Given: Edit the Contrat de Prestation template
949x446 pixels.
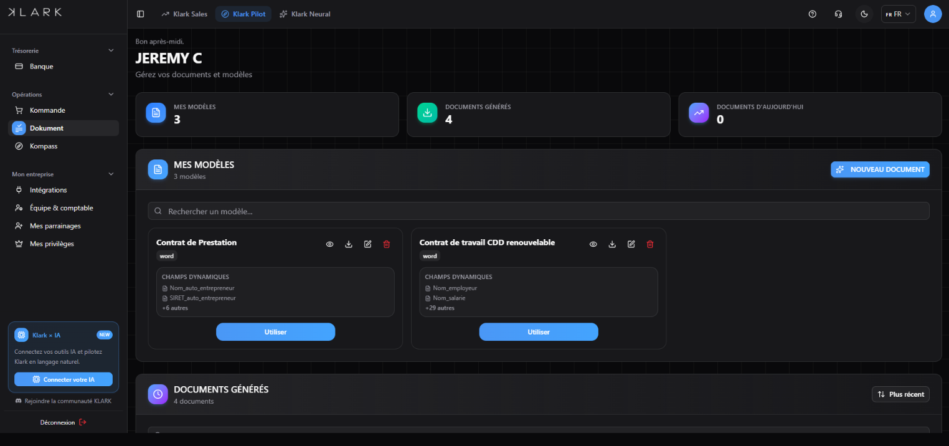Looking at the screenshot, I should pos(367,244).
